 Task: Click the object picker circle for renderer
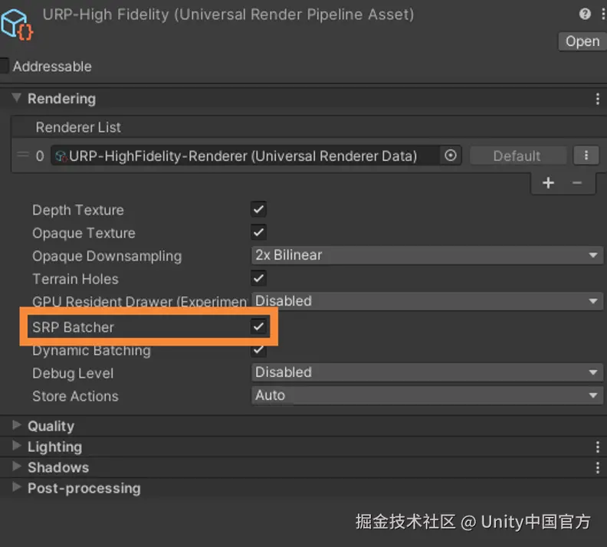[x=450, y=156]
